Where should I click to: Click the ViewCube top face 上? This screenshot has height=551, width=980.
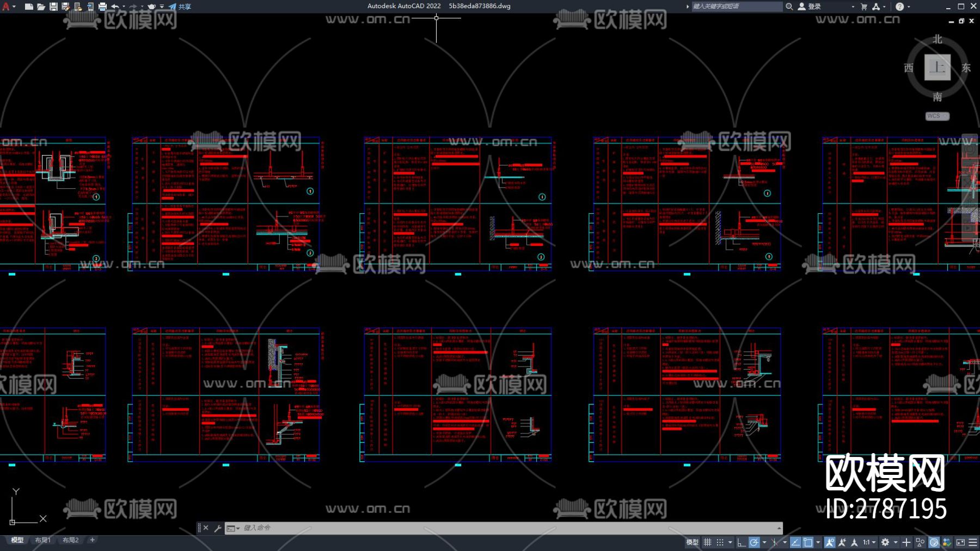click(x=937, y=67)
